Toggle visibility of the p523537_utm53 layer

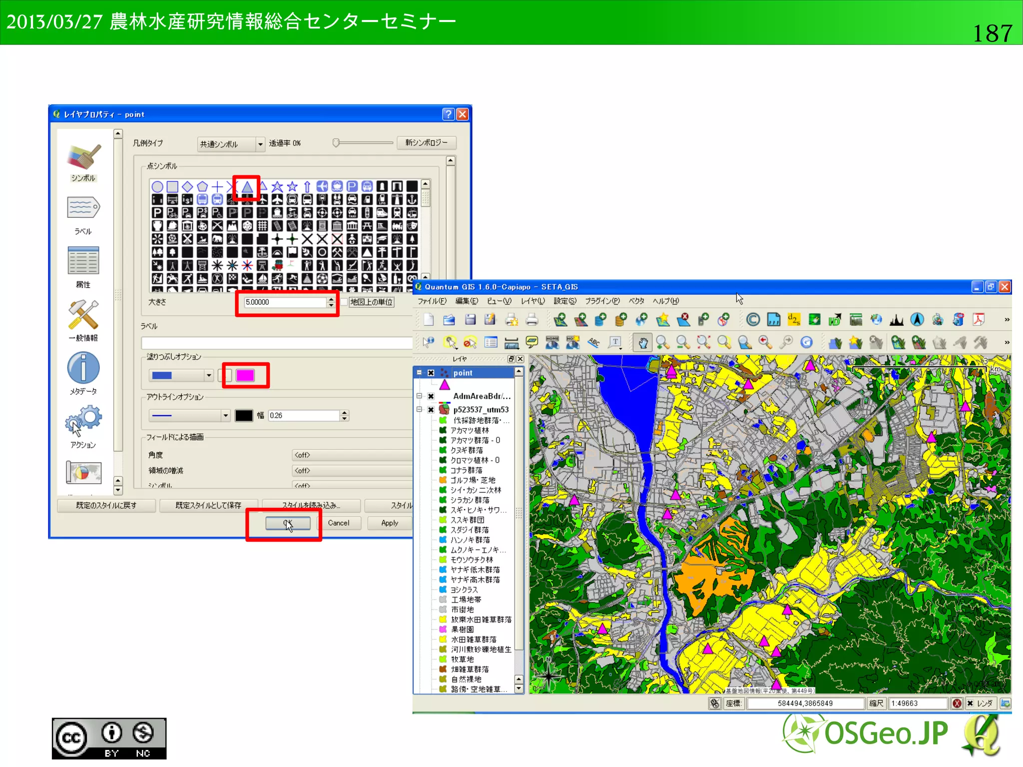(431, 410)
